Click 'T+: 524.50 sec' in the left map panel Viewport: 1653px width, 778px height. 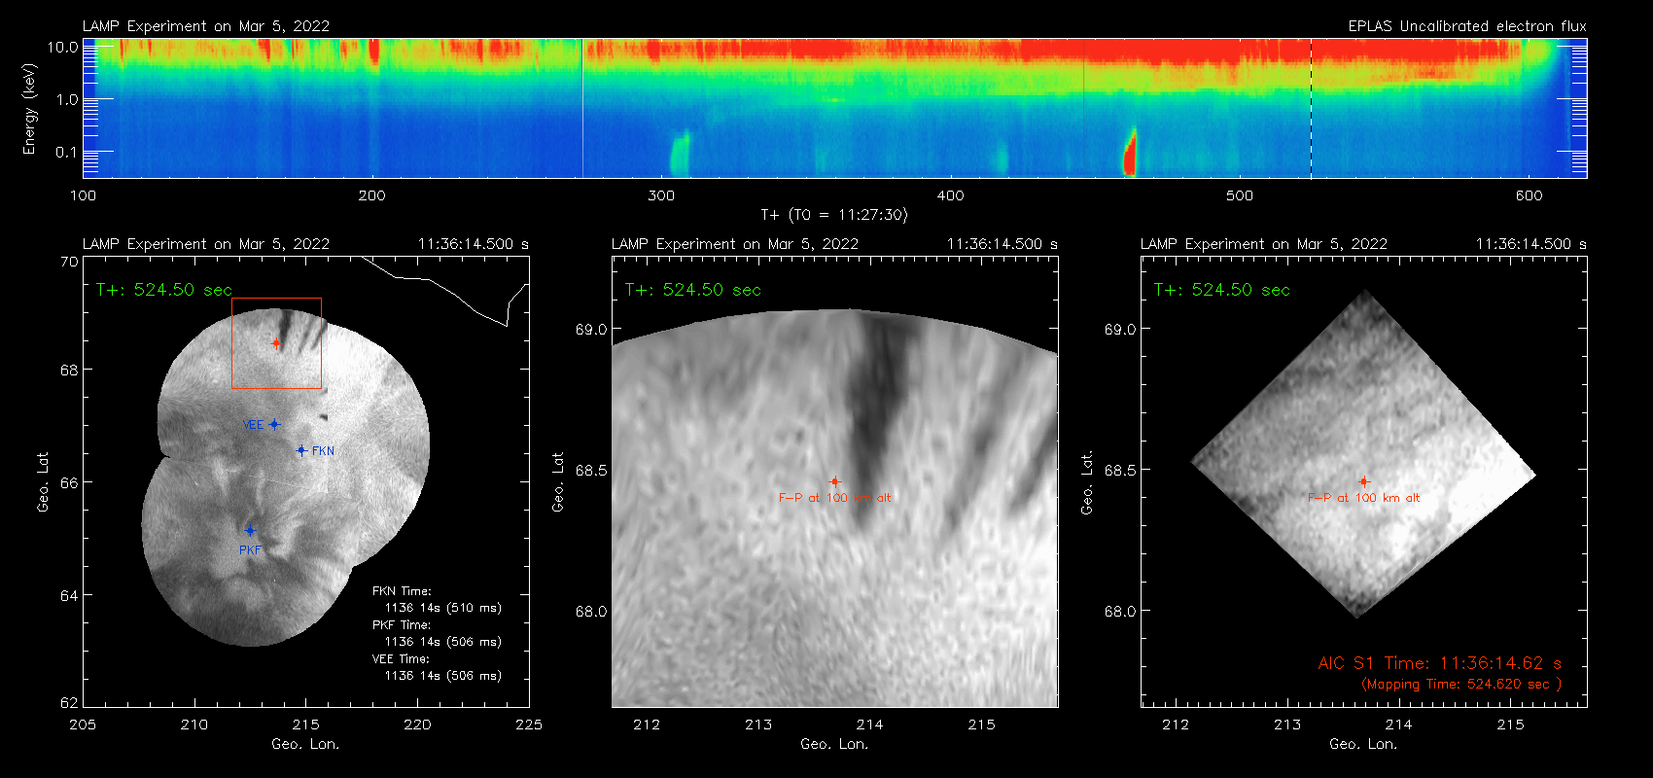[x=164, y=290]
